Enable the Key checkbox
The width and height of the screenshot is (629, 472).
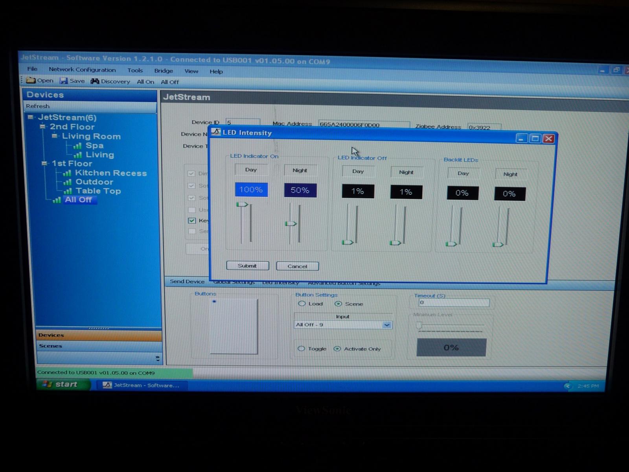pos(192,221)
